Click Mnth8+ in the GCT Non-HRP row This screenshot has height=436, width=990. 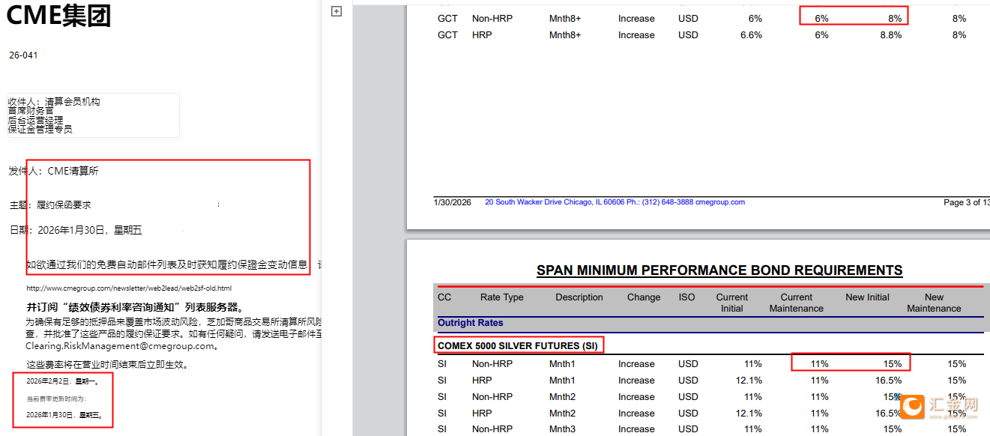565,19
